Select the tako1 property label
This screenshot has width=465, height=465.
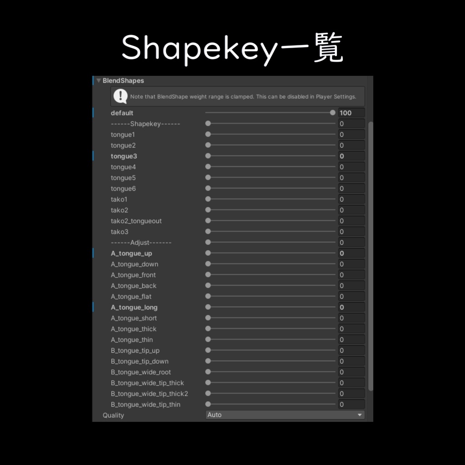119,199
